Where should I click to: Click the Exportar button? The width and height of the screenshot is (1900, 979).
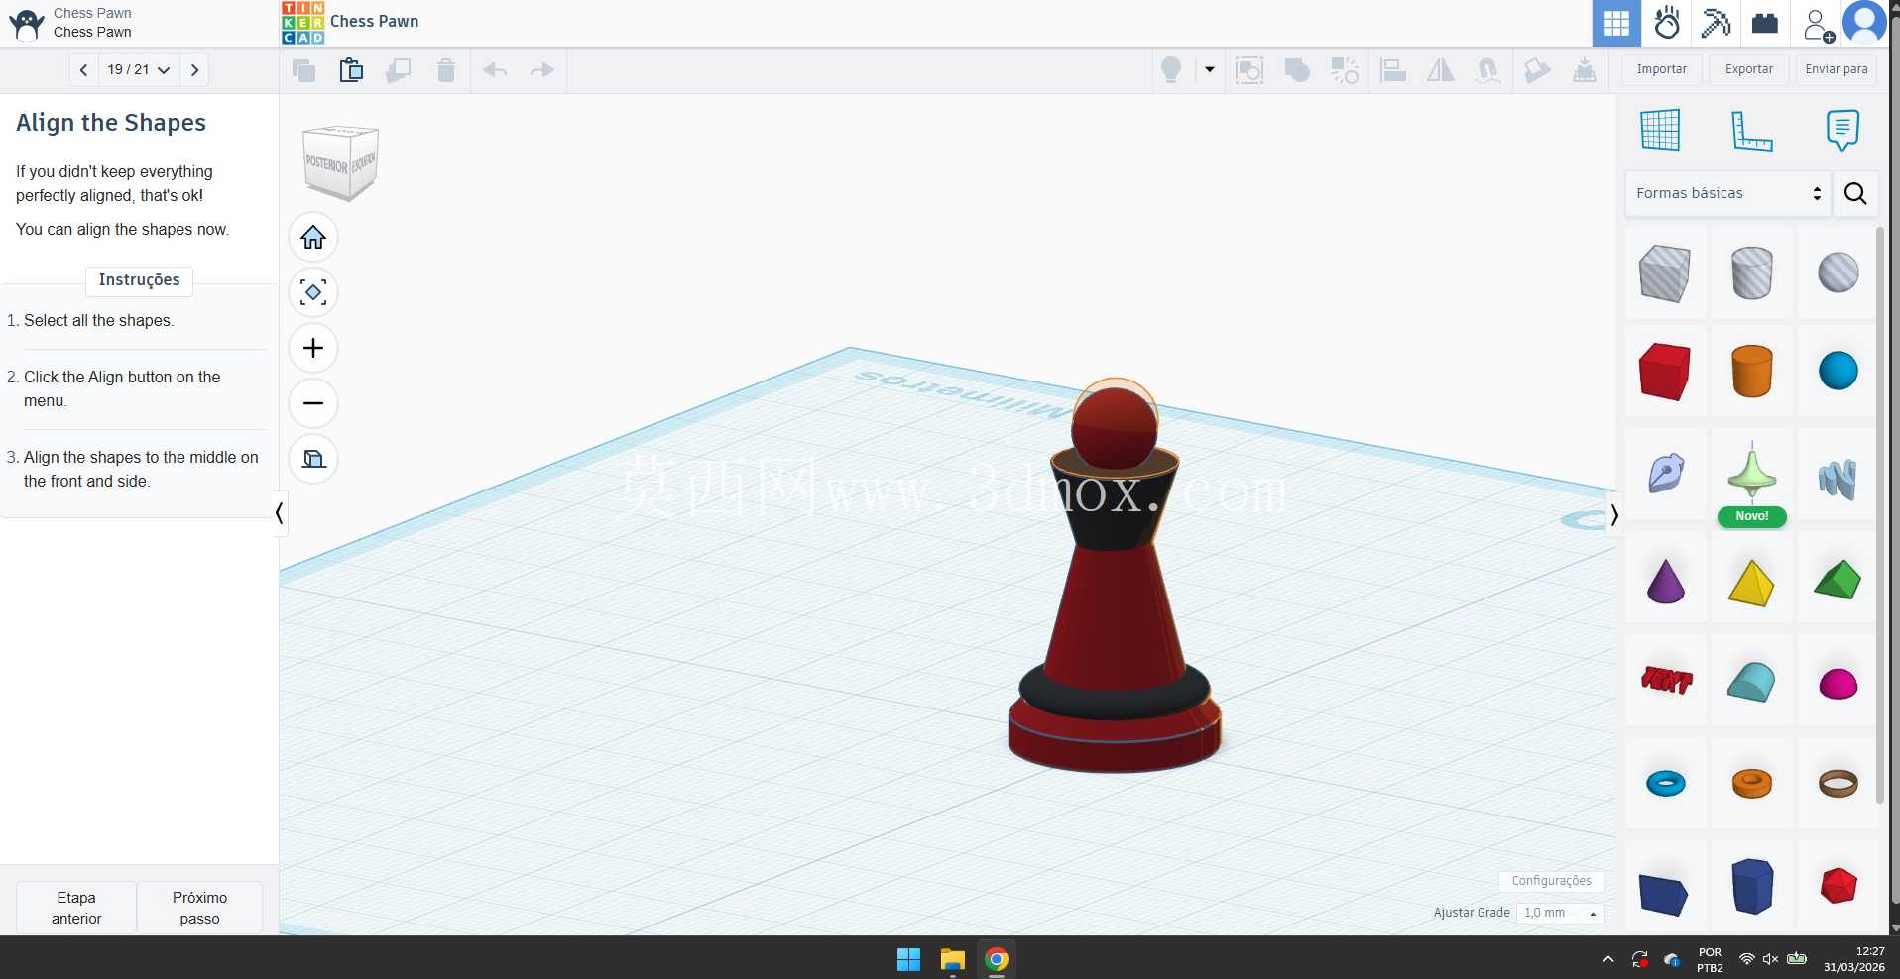click(x=1749, y=69)
